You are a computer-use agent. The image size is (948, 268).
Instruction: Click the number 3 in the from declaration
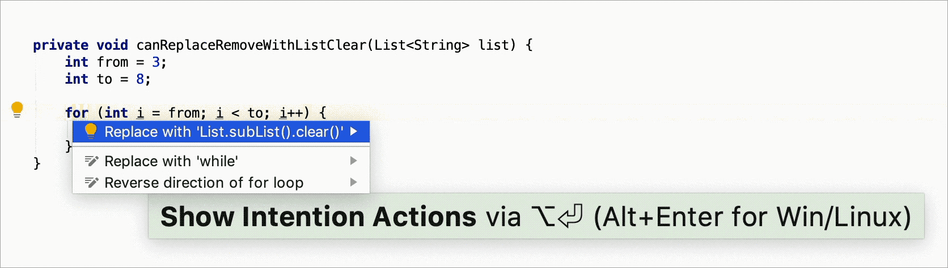pyautogui.click(x=156, y=62)
